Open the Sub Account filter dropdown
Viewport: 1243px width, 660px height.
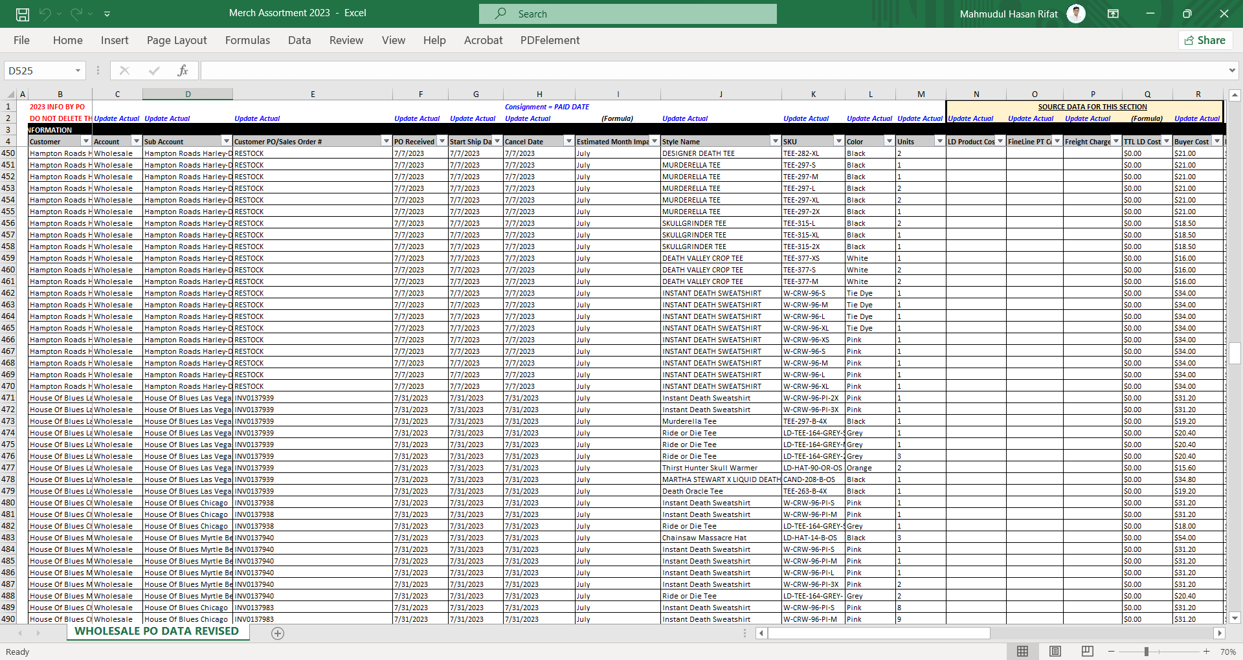coord(226,141)
